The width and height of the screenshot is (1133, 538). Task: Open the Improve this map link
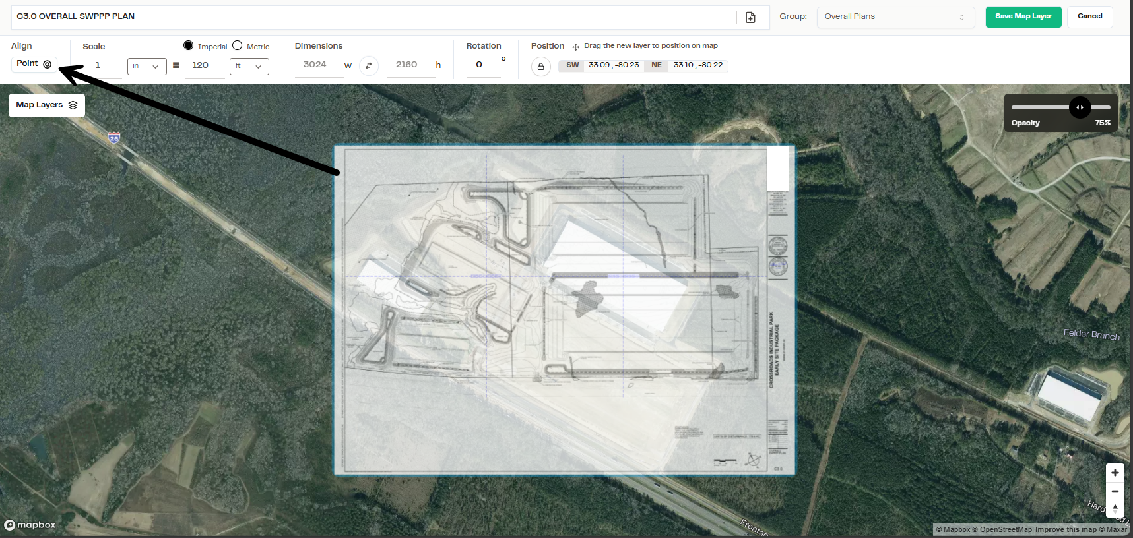(1065, 529)
